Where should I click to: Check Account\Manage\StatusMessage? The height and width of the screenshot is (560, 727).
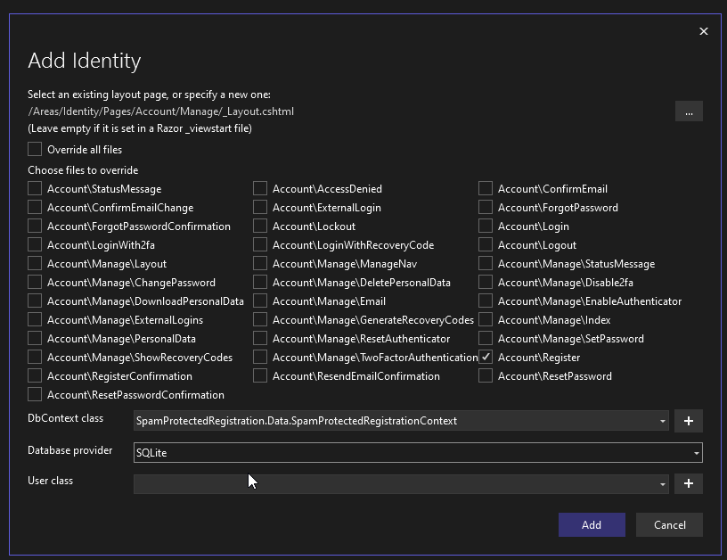point(486,264)
